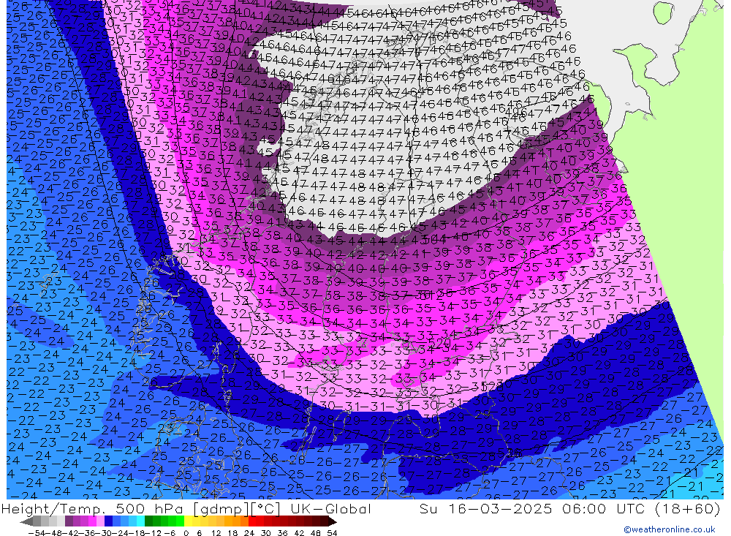Click the [°C] unit label in title
This screenshot has height=536, width=731.
click(x=265, y=509)
